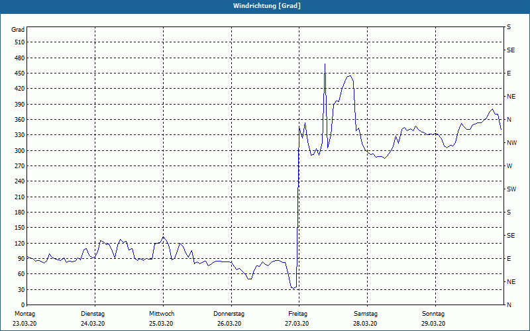Click the 'NE' compass label at the 405 level

(x=511, y=97)
